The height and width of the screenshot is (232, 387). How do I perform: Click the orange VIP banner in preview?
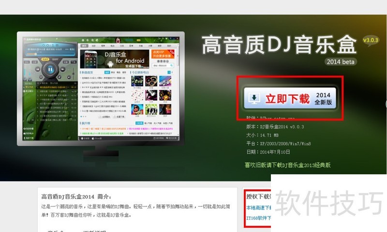163,54
